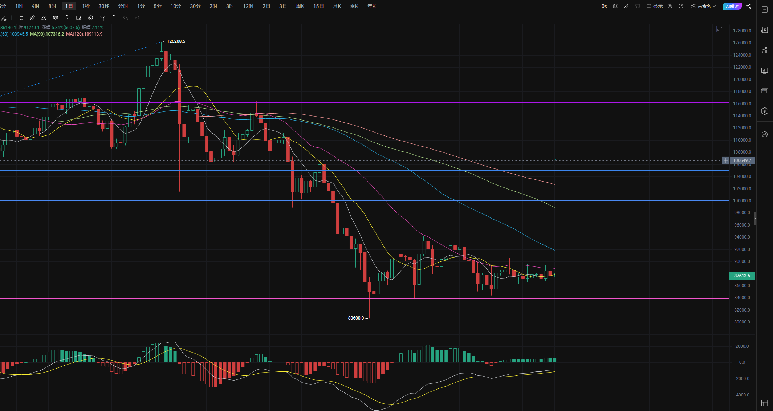Expand the collapsed right side panel handle
This screenshot has height=411, width=773.
click(755, 219)
